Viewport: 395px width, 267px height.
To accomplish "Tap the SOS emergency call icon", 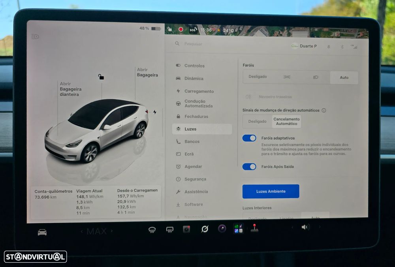I will click(x=193, y=30).
